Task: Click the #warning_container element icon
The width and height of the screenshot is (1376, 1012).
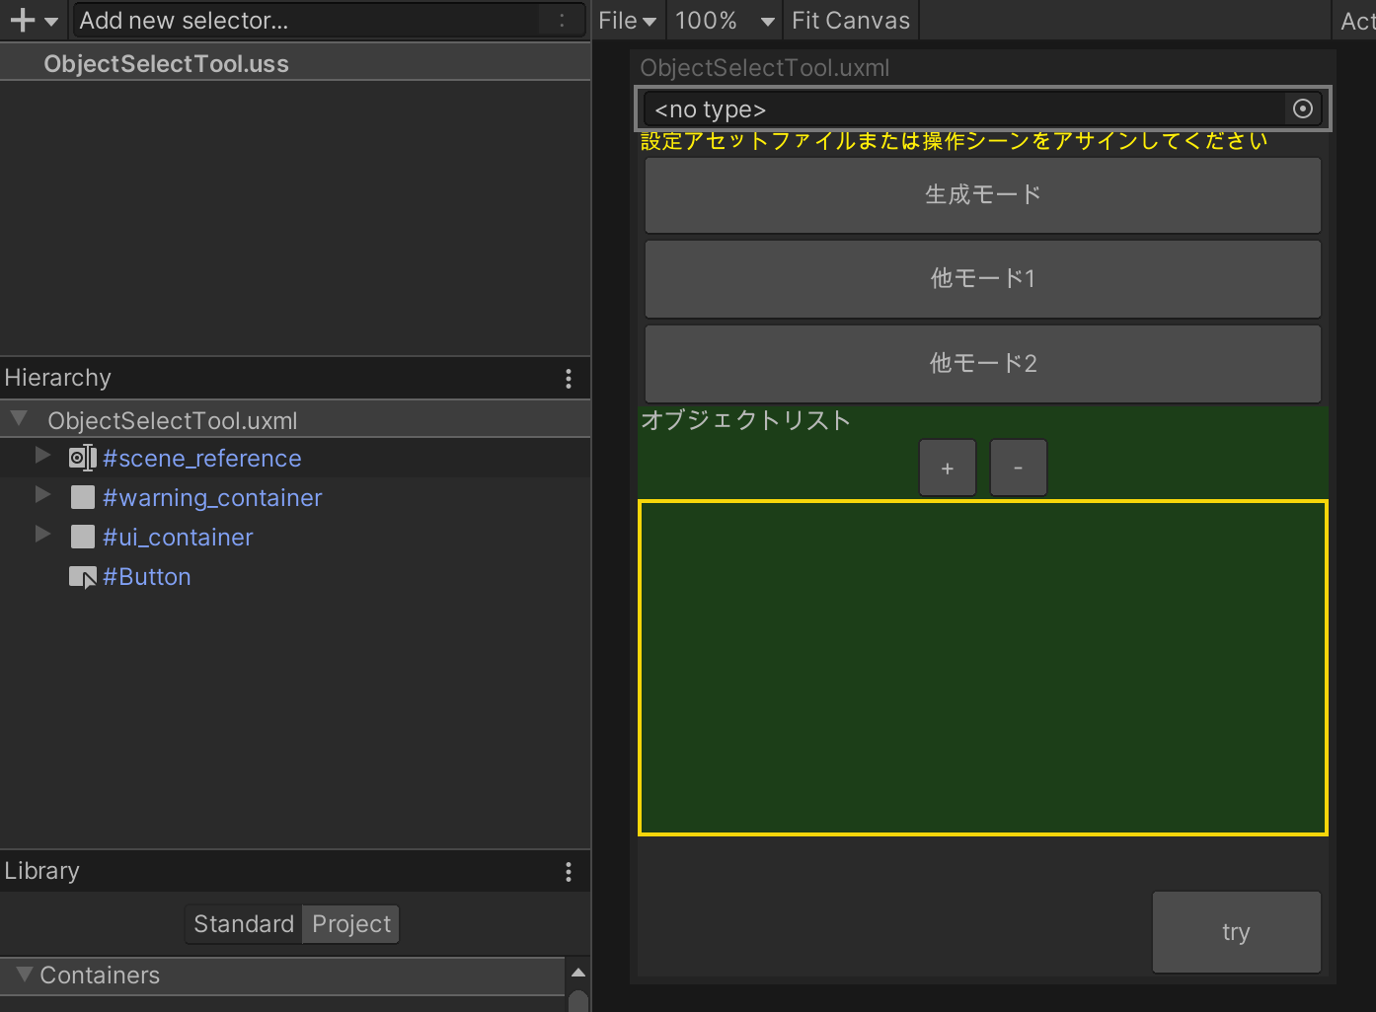Action: click(83, 497)
